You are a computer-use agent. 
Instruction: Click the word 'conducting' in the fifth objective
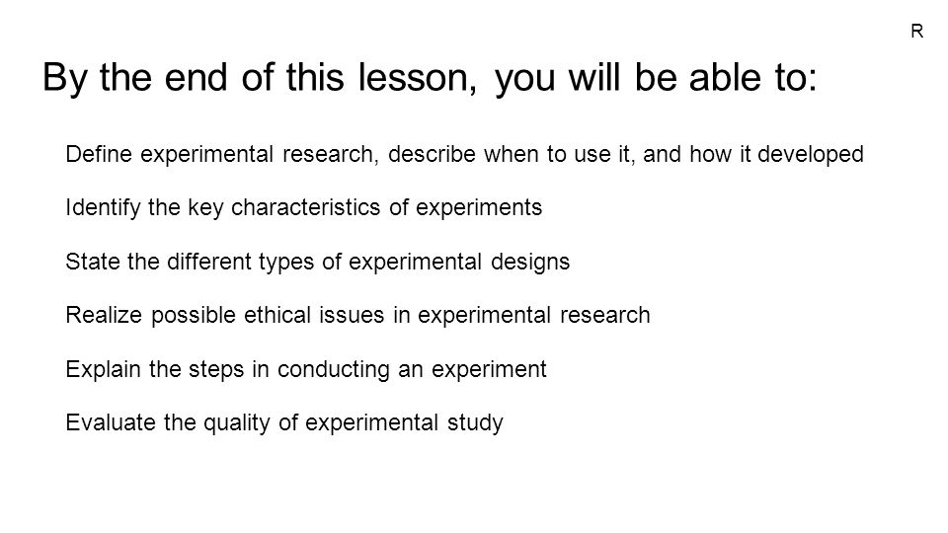[x=334, y=370]
